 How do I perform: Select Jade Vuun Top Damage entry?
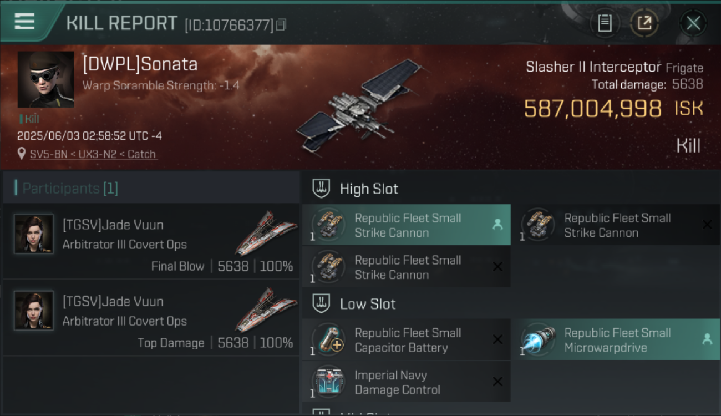(151, 318)
